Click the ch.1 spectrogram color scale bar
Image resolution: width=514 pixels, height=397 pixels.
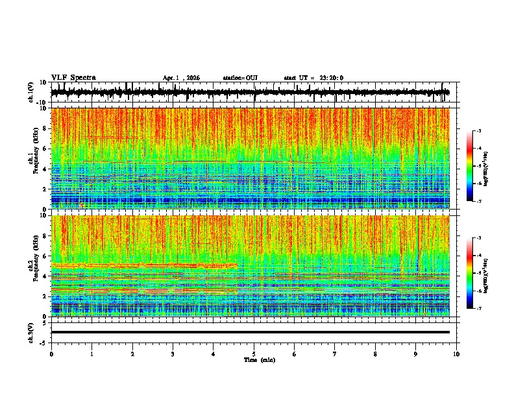[470, 166]
